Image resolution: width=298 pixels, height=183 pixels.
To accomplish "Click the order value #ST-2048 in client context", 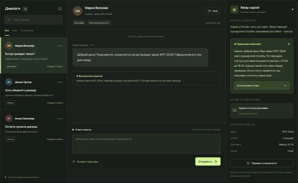I will pos(288,132).
